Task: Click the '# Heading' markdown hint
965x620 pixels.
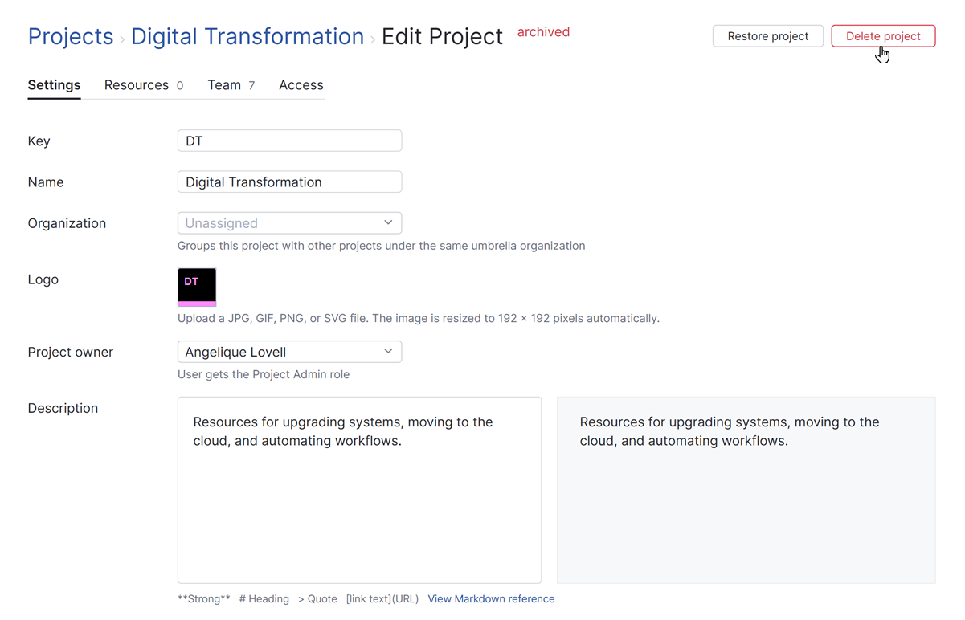Action: click(264, 599)
